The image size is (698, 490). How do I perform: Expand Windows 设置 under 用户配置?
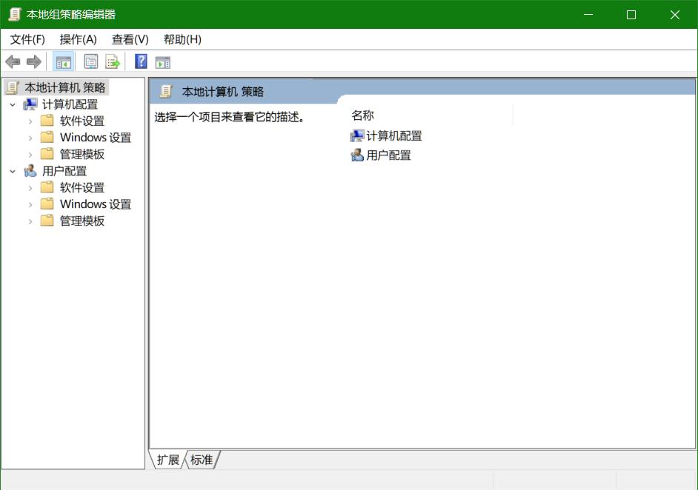coord(30,204)
